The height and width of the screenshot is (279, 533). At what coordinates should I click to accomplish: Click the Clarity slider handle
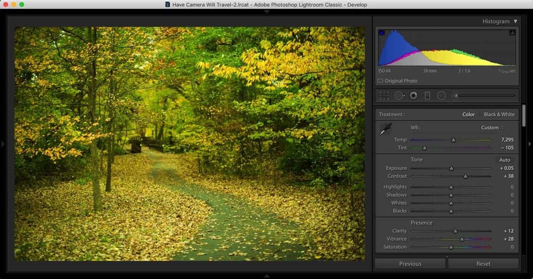pos(455,232)
